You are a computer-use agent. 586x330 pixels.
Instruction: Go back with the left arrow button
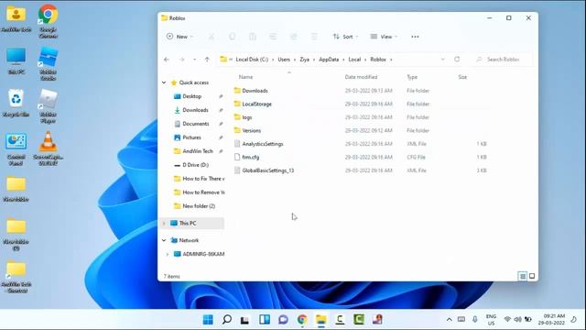[167, 60]
